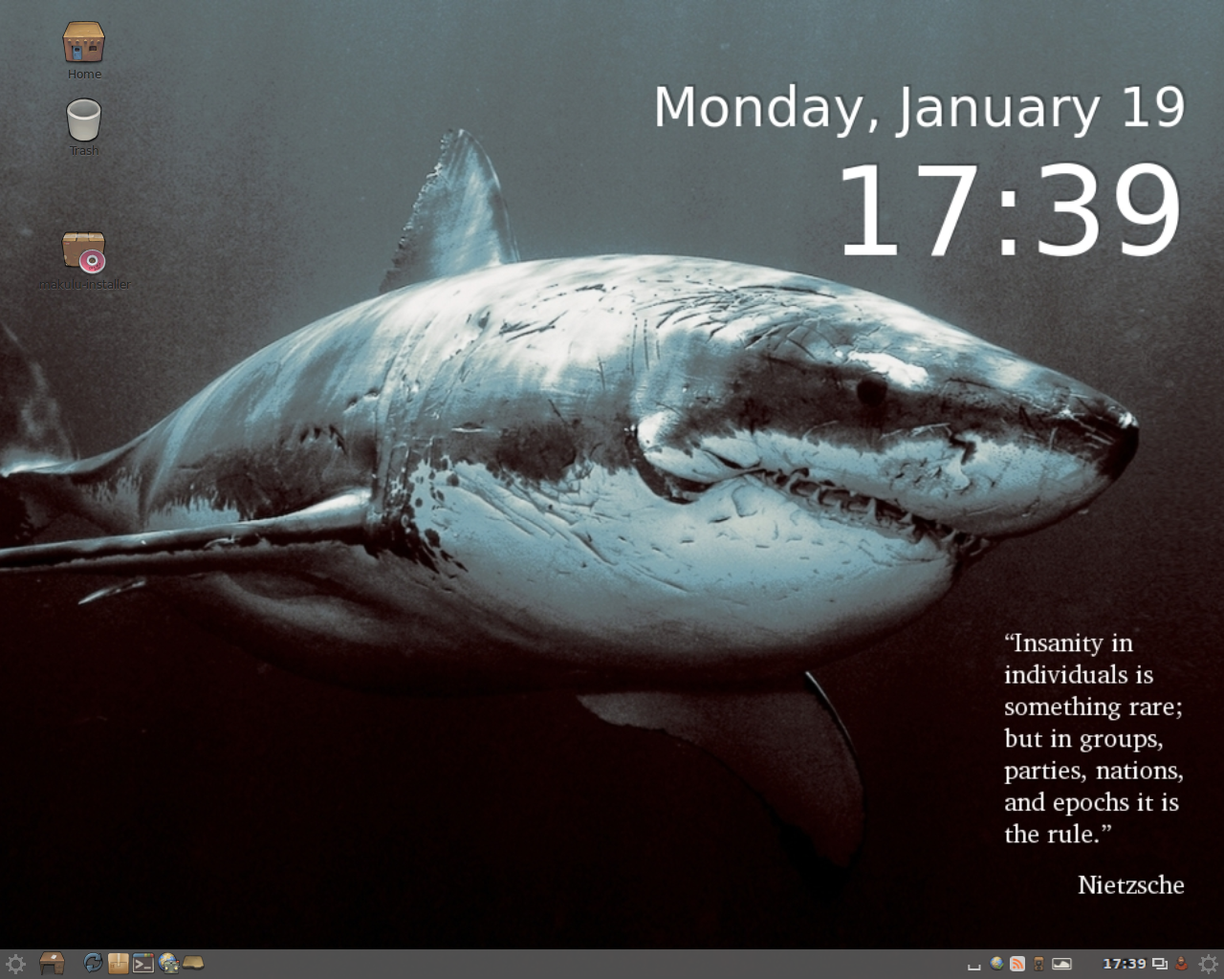Viewport: 1224px width, 979px height.
Task: Click the keyboard layout bracket indicator in tray
Action: (x=974, y=966)
